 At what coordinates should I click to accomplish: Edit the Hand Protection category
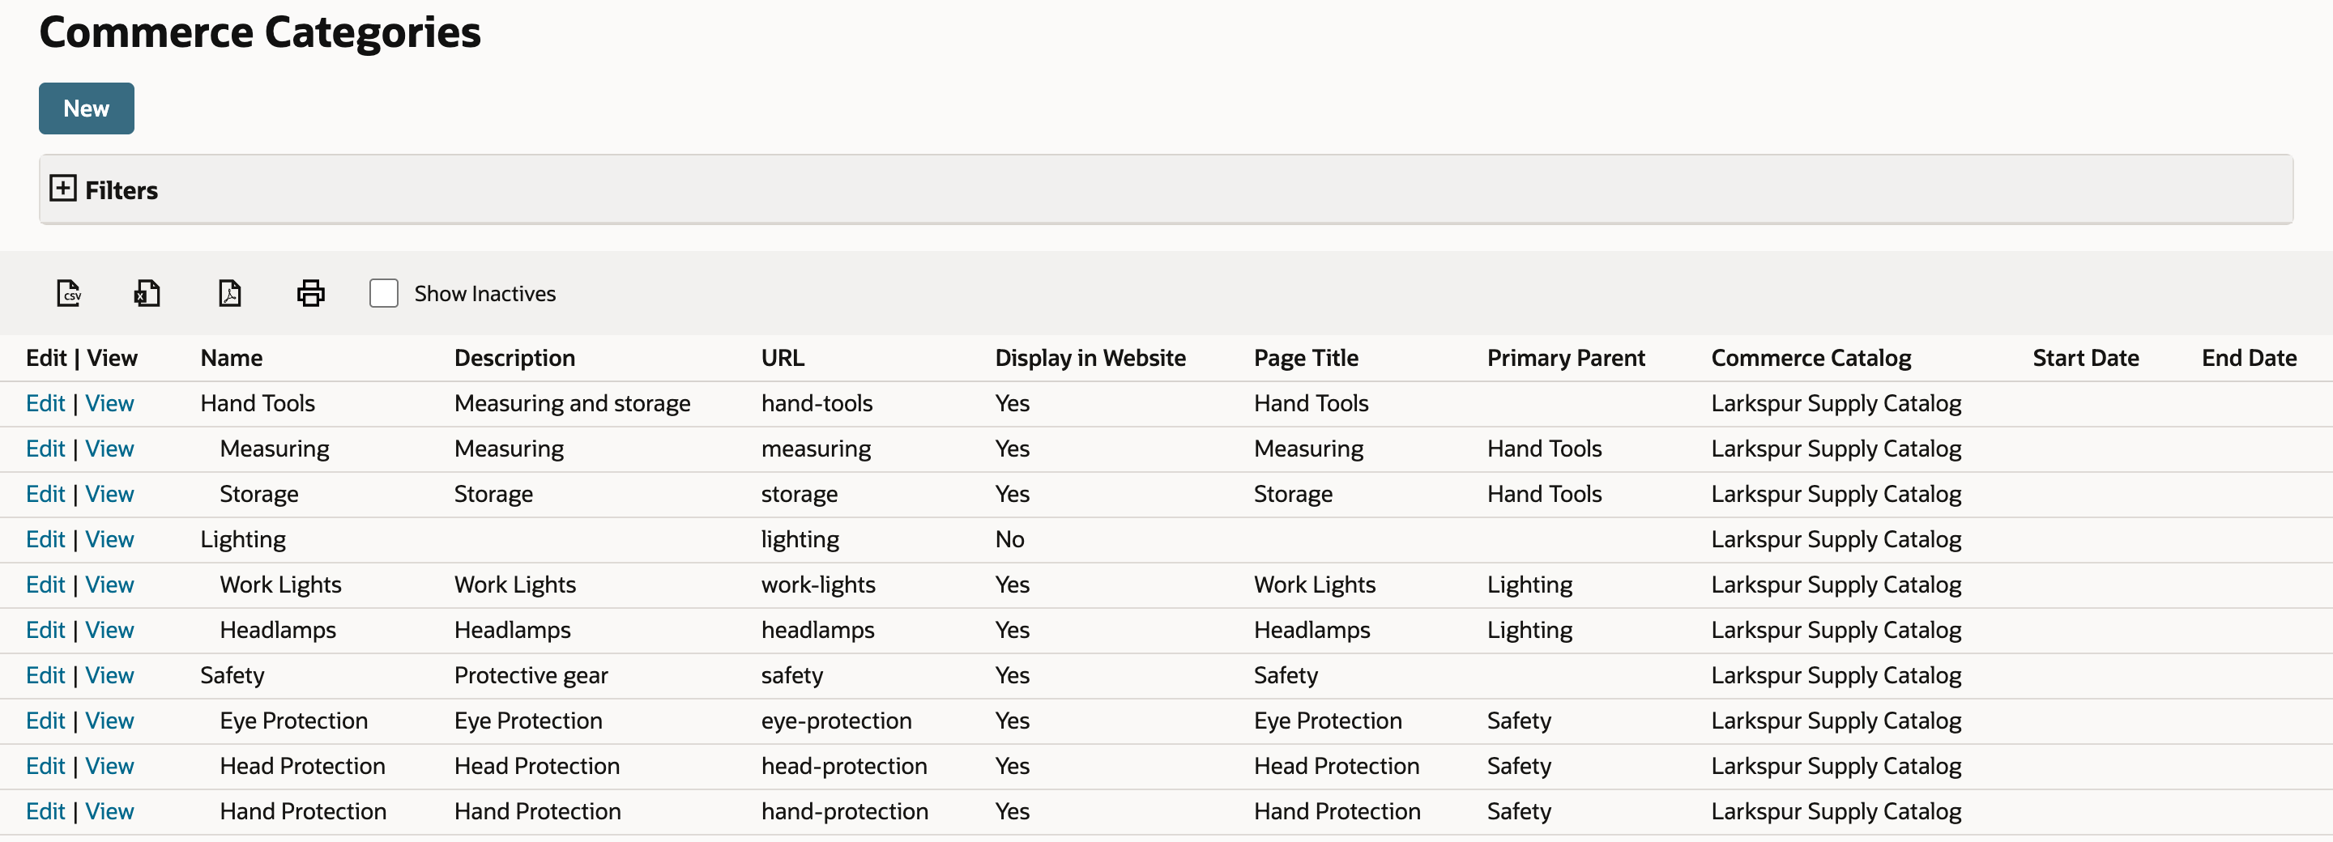point(45,811)
